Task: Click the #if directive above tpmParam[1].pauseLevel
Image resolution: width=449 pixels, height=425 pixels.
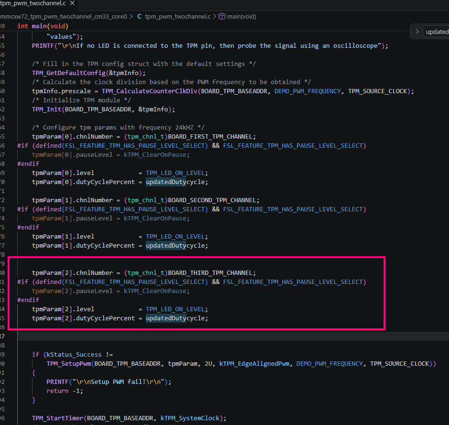Action: [192, 209]
